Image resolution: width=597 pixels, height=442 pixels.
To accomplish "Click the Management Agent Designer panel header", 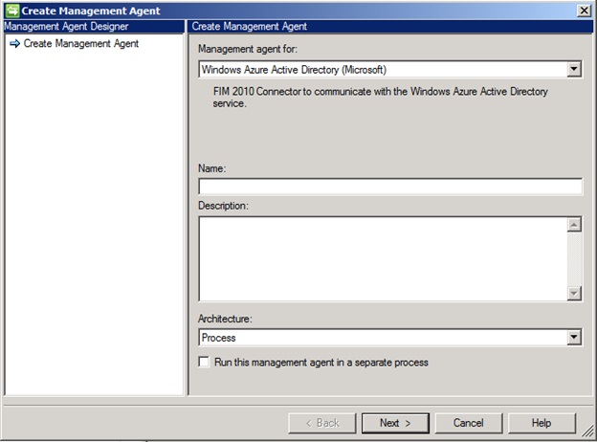I will point(94,26).
